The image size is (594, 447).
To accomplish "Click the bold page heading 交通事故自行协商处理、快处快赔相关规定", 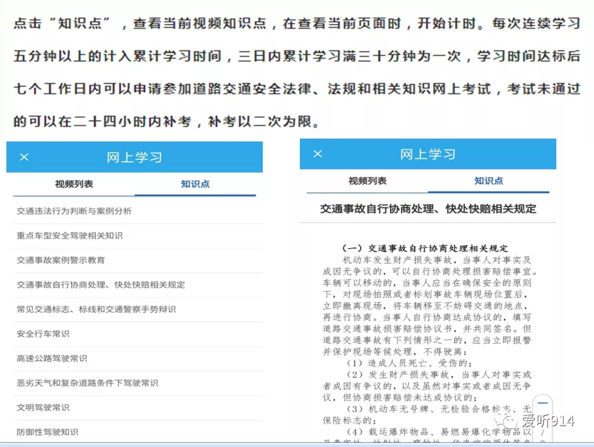I will 428,209.
